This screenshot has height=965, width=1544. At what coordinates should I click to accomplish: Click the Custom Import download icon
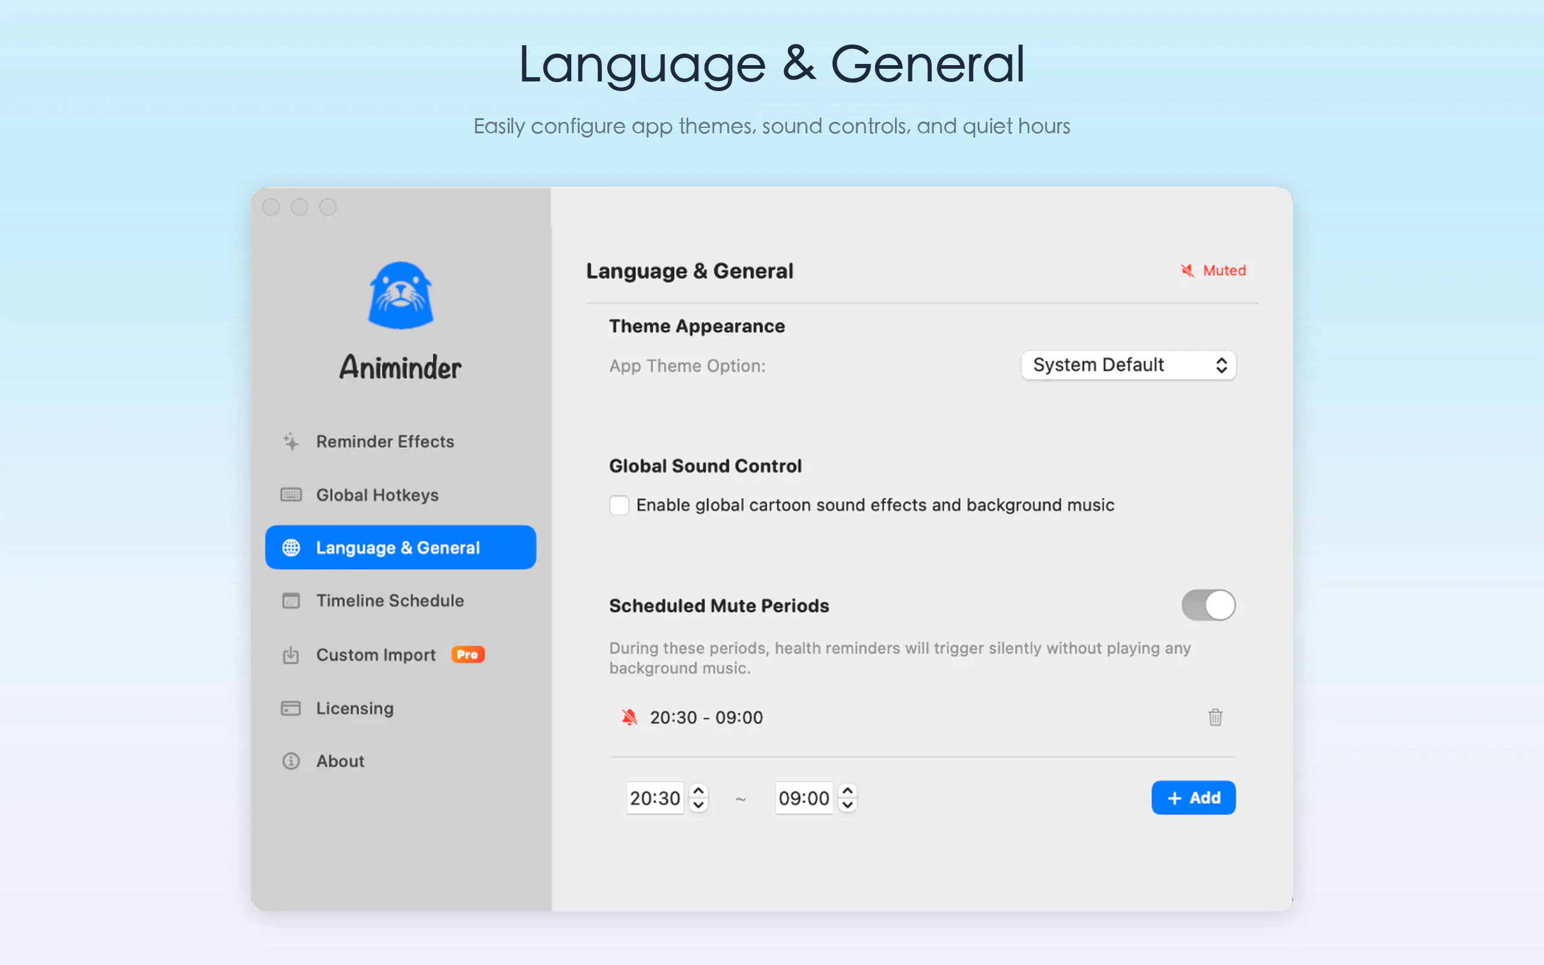coord(291,655)
